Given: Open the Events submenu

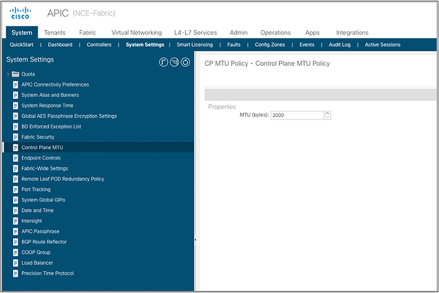Looking at the screenshot, I should (x=307, y=45).
